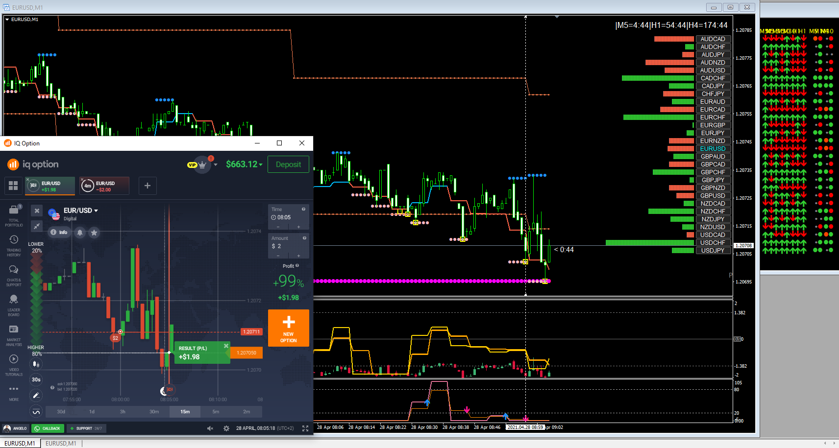The height and width of the screenshot is (448, 839).
Task: Open Trading History in IQ Option sidebar
Action: (14, 246)
